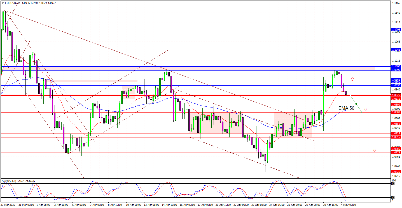402x208 pixels.
Task: Click the 1.0865 value on the price scale
Action: (396, 118)
